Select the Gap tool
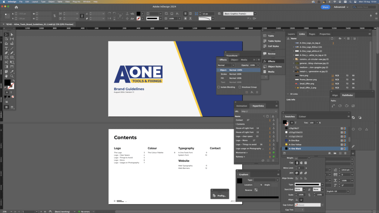Screen dimensions: 379x213 tap(12, 39)
